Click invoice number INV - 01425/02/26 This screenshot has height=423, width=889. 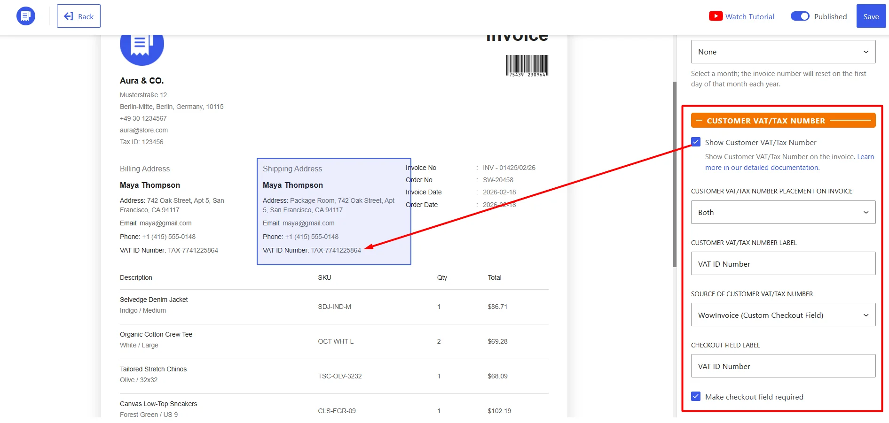click(509, 168)
